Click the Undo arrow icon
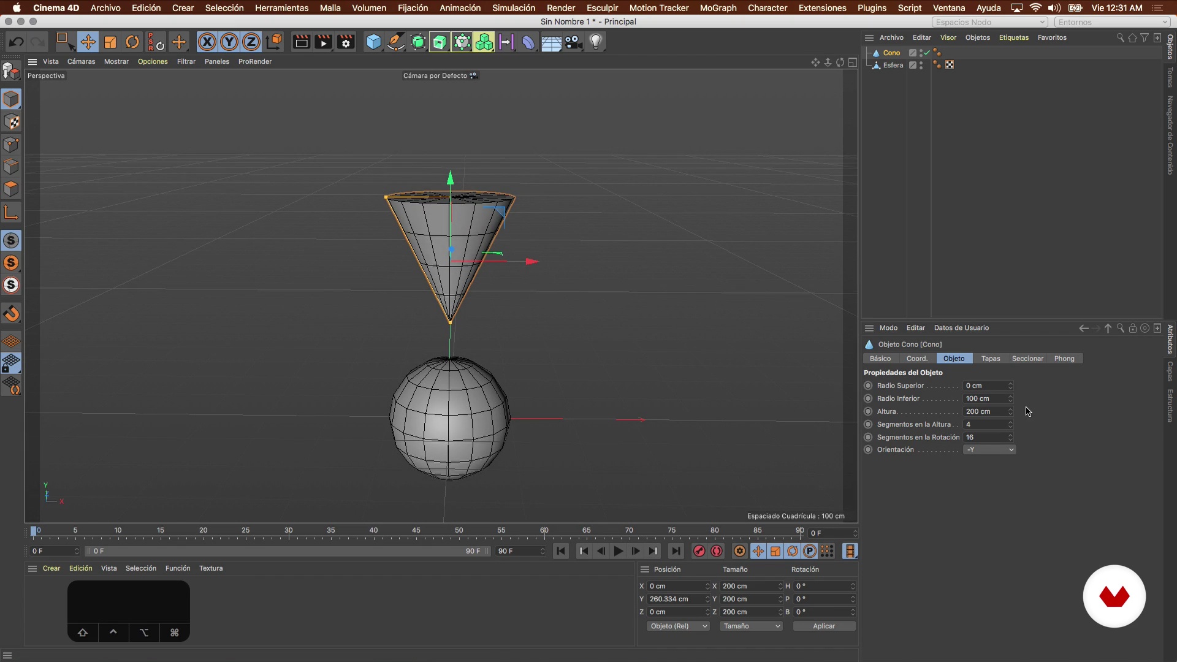The image size is (1177, 662). [17, 42]
